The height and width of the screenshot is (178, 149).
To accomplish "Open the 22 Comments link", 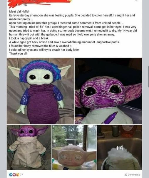I will click(132, 174).
